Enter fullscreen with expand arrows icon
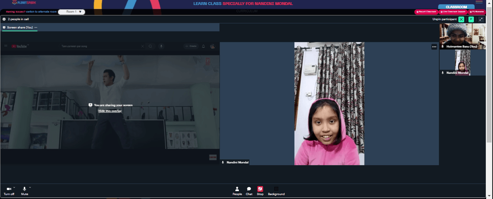 [481, 19]
